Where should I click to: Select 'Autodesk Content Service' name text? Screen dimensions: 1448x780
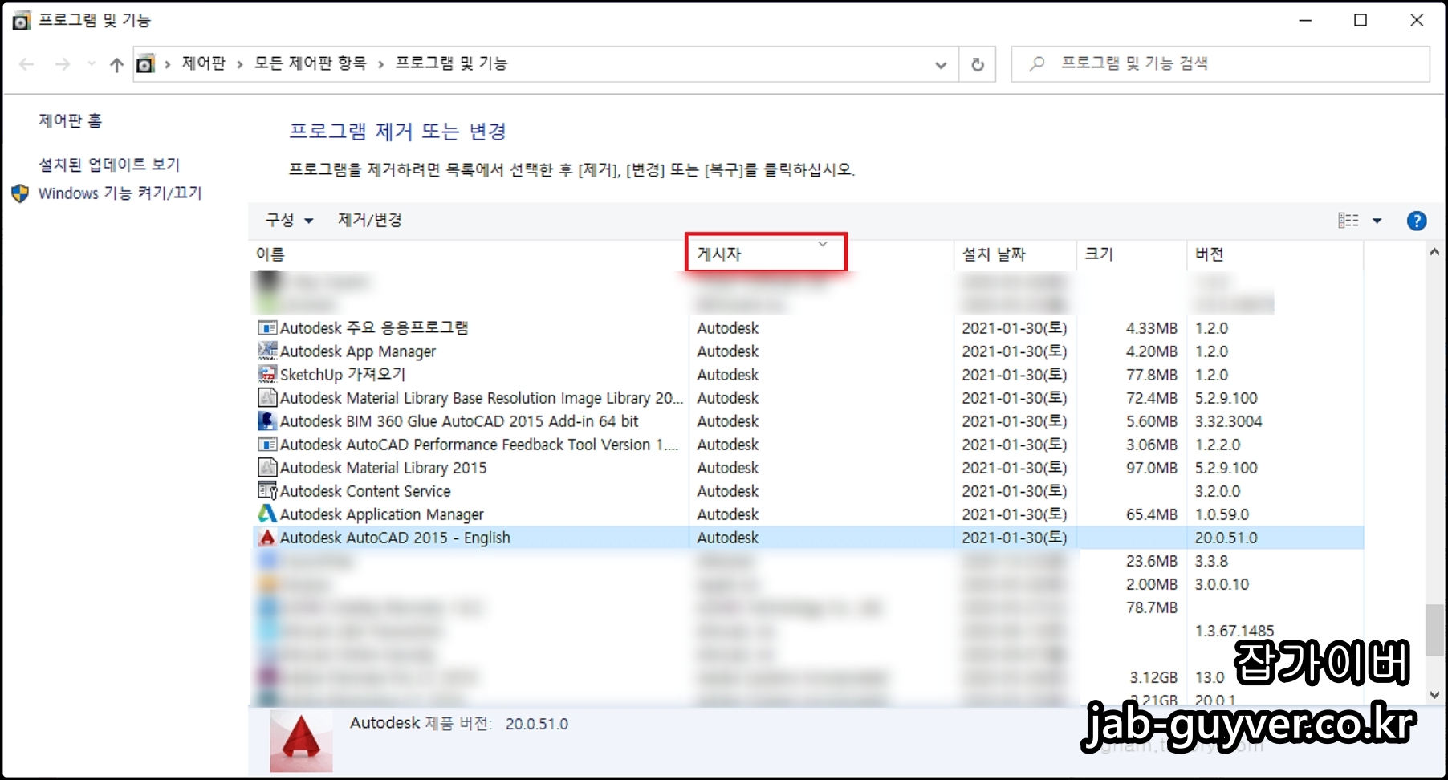pos(365,491)
